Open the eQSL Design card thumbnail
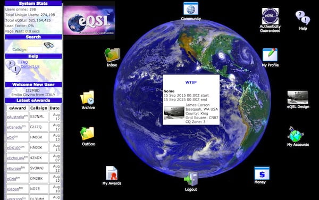This screenshot has height=200, width=319. pyautogui.click(x=298, y=97)
